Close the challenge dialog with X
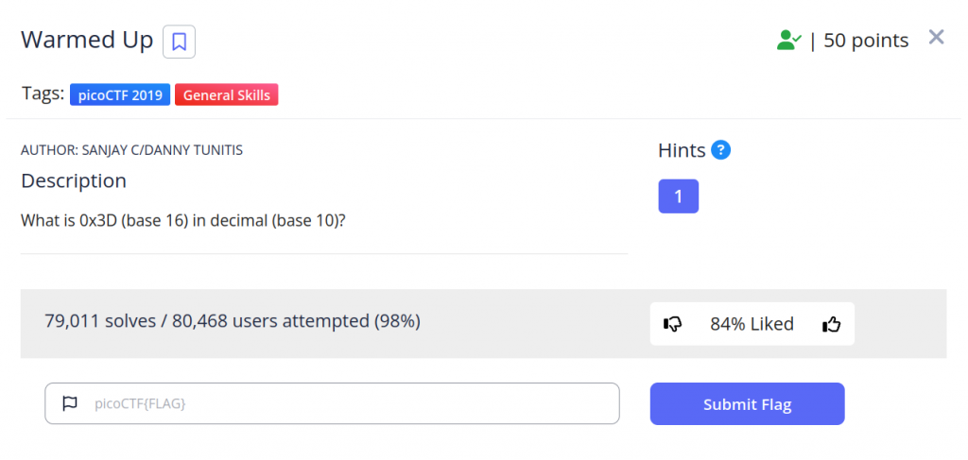 [936, 38]
